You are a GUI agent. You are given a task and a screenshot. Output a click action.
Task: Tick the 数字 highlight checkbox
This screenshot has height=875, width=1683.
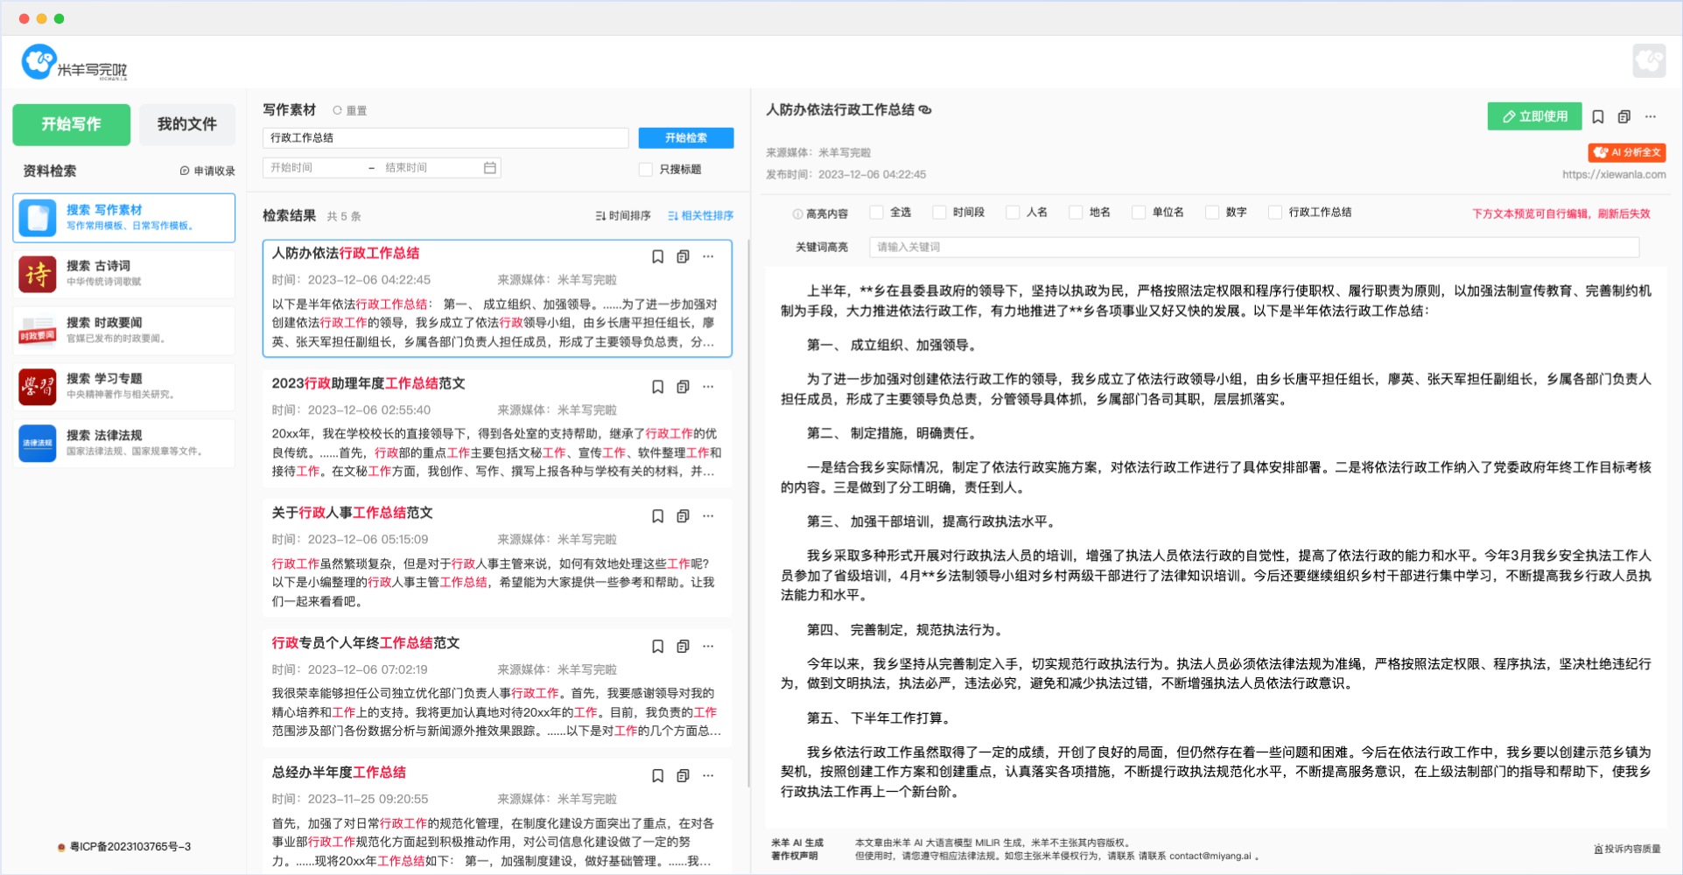(x=1212, y=213)
